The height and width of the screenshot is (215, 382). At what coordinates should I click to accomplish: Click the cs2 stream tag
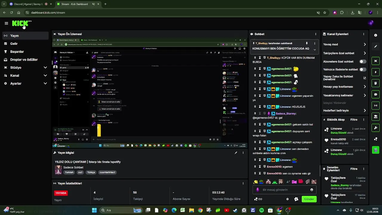(80, 172)
